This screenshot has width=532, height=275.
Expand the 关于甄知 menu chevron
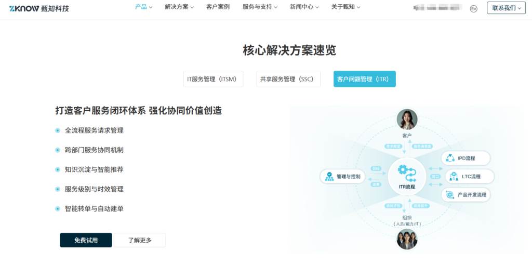click(x=358, y=7)
